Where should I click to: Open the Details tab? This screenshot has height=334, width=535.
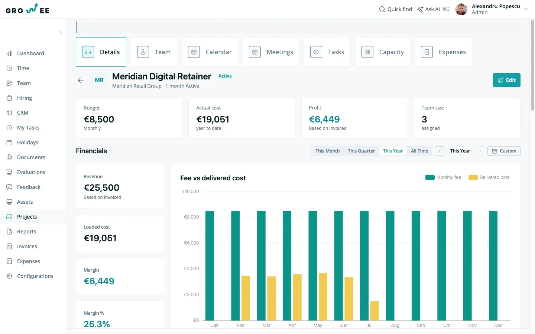[x=101, y=52]
